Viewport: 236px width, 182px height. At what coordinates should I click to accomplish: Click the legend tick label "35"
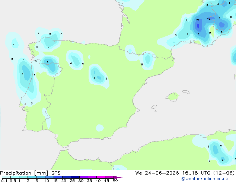coord(89,181)
